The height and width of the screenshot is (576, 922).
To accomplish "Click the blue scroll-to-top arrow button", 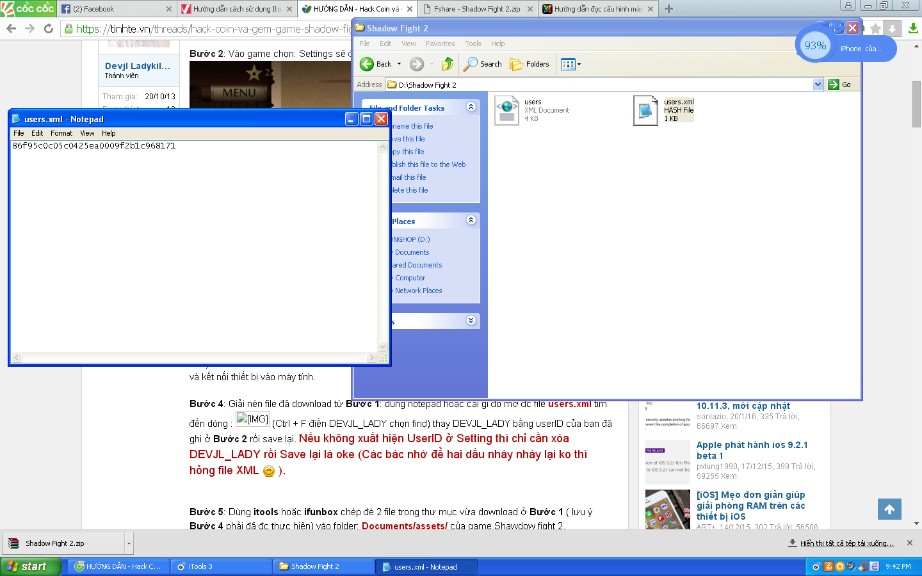I will [889, 509].
